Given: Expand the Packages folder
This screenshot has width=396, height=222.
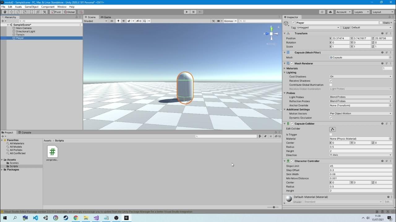Looking at the screenshot, I should pyautogui.click(x=2, y=170).
